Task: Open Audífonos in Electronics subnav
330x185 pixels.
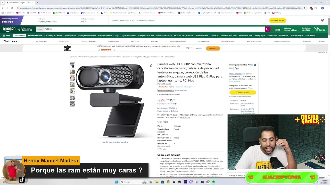Action: pos(154,41)
